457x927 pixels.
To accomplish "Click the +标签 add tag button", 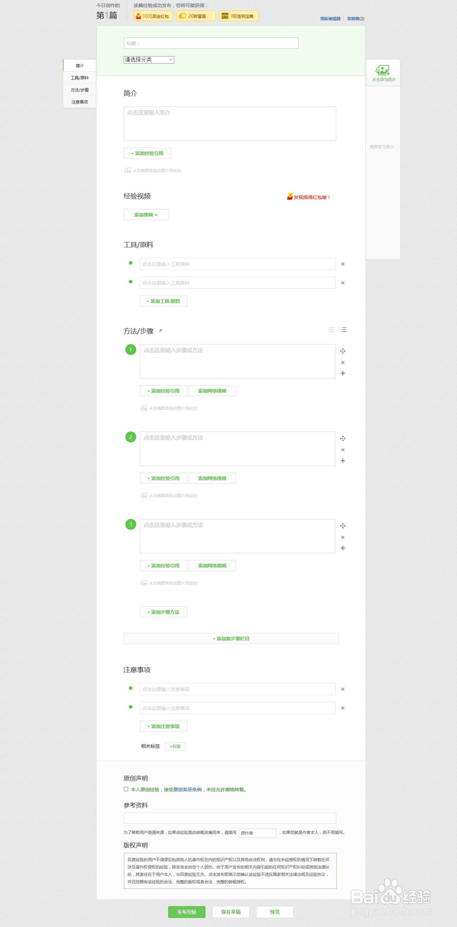I will click(175, 747).
